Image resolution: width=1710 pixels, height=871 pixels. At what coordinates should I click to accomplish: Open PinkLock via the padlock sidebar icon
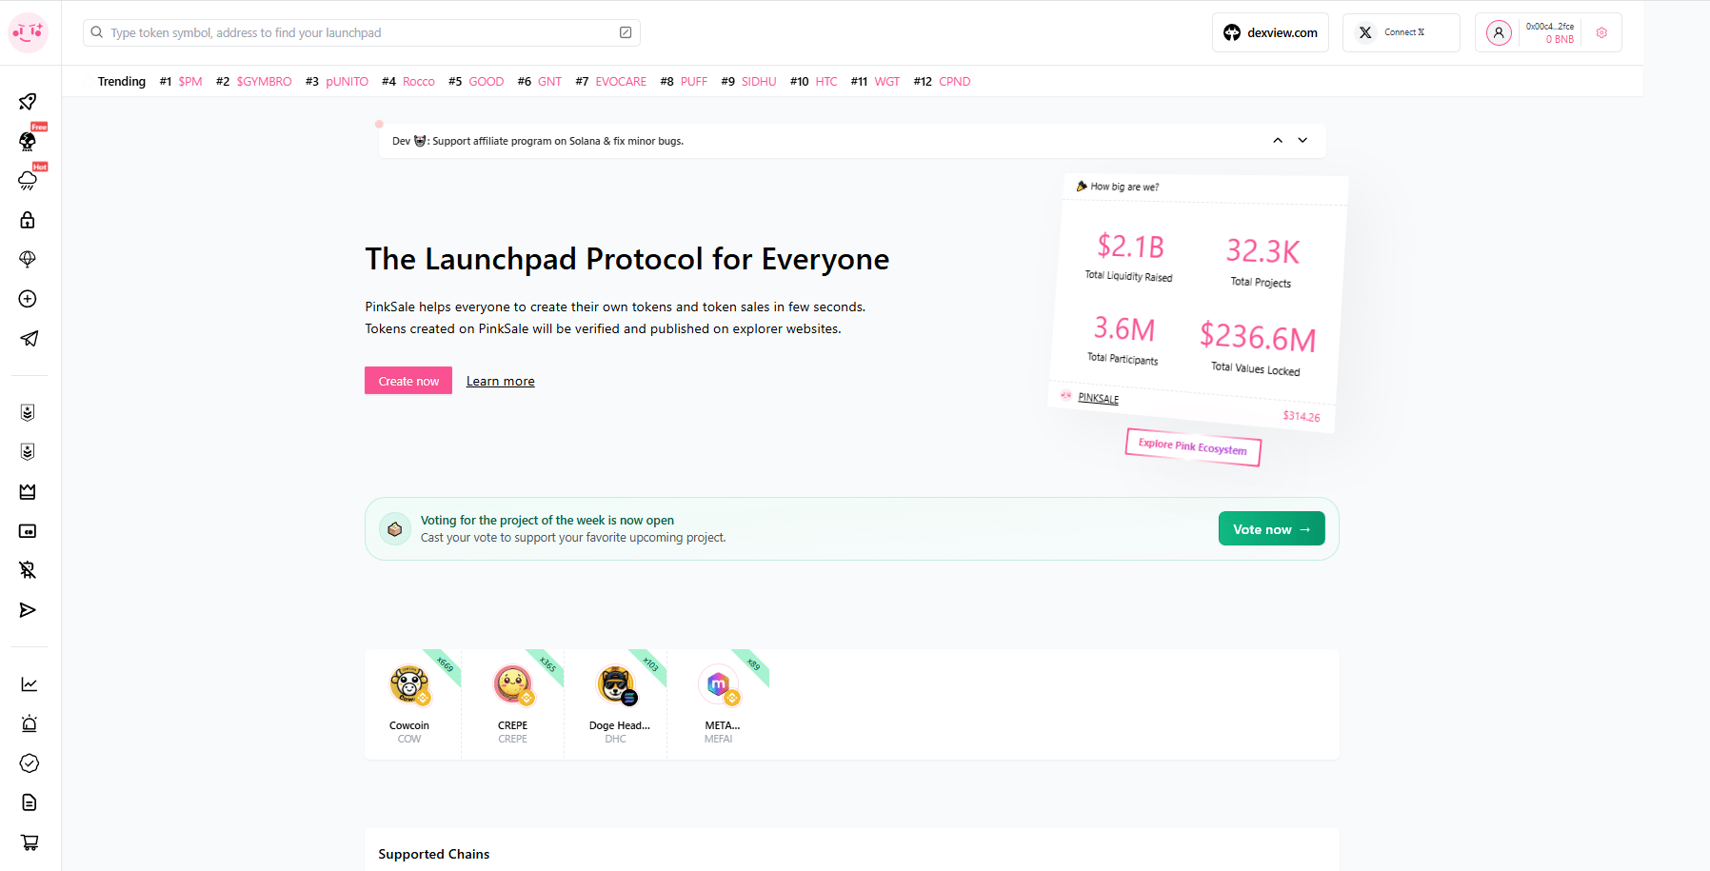click(29, 220)
